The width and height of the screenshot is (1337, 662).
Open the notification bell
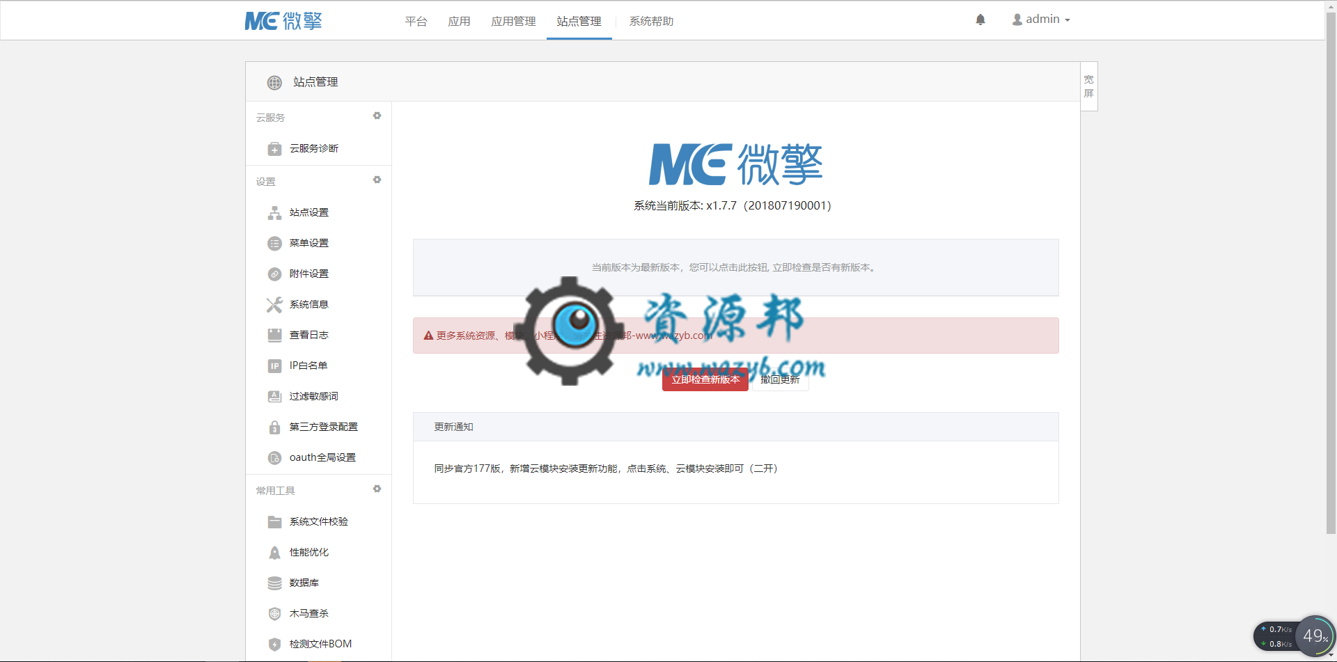pos(980,19)
